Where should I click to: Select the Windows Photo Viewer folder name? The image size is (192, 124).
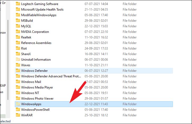[37, 99]
